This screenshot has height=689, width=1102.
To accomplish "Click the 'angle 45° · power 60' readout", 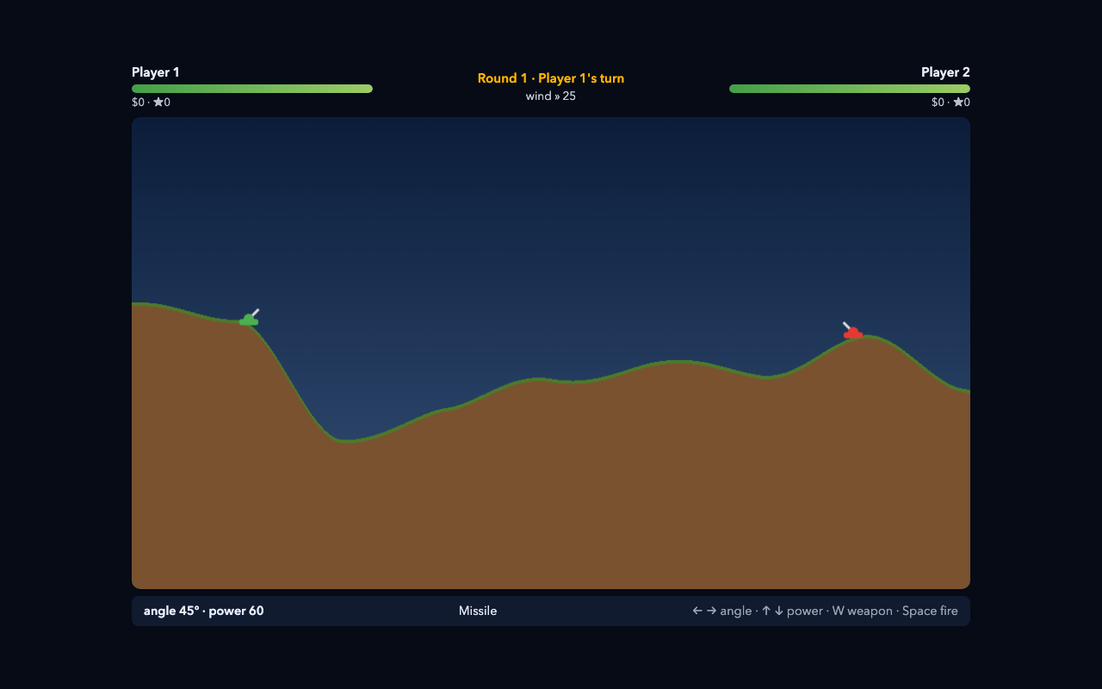I will 204,611.
